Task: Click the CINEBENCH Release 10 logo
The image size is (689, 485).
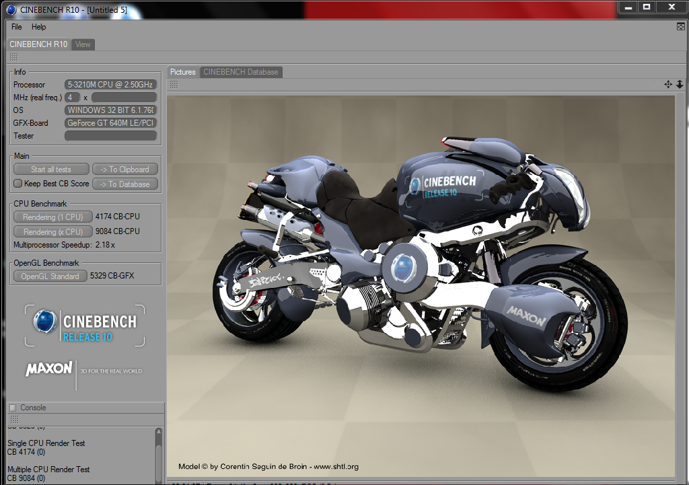Action: (85, 326)
